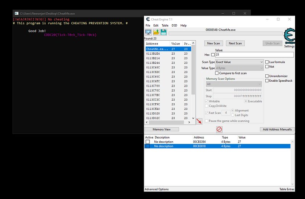Open the D3D menu

tap(174, 25)
